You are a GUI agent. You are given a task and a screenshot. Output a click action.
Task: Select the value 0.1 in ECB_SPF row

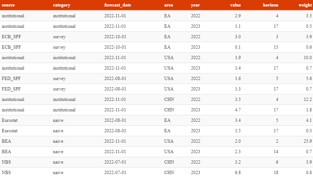[238, 47]
